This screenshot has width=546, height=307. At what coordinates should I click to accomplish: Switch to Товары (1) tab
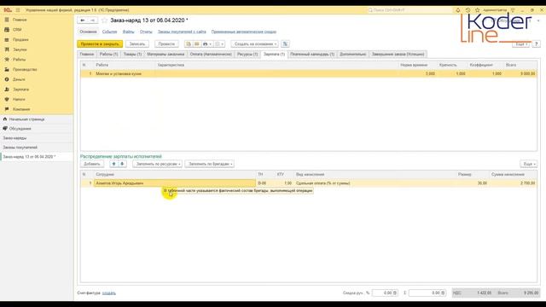[132, 54]
